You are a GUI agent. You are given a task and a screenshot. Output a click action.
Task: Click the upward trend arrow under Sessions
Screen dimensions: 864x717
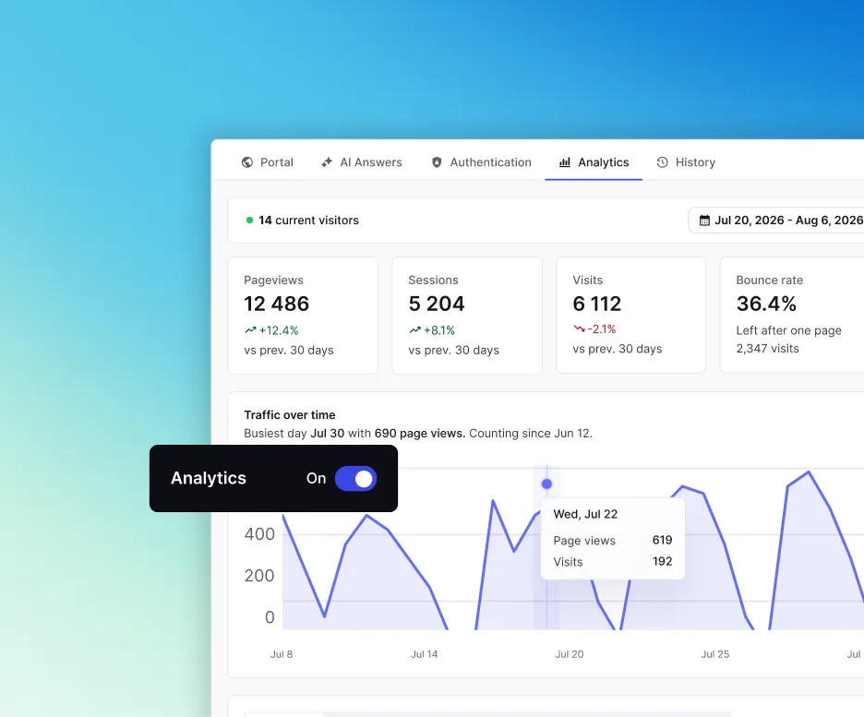(x=414, y=330)
